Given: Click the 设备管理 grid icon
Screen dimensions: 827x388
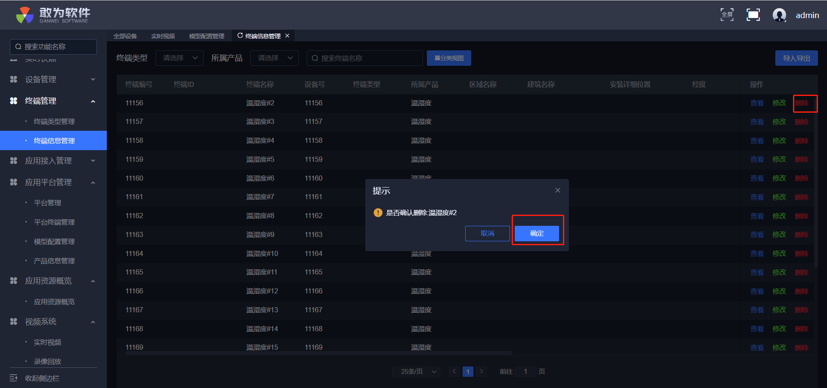Looking at the screenshot, I should click(x=14, y=79).
